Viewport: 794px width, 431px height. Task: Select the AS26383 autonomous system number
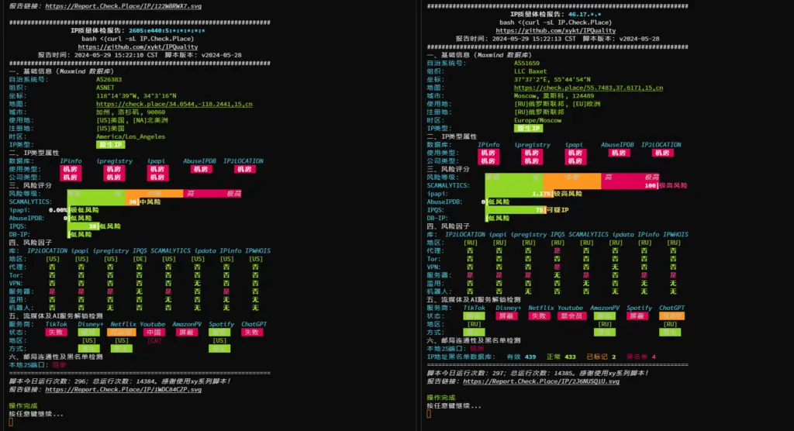click(x=110, y=79)
